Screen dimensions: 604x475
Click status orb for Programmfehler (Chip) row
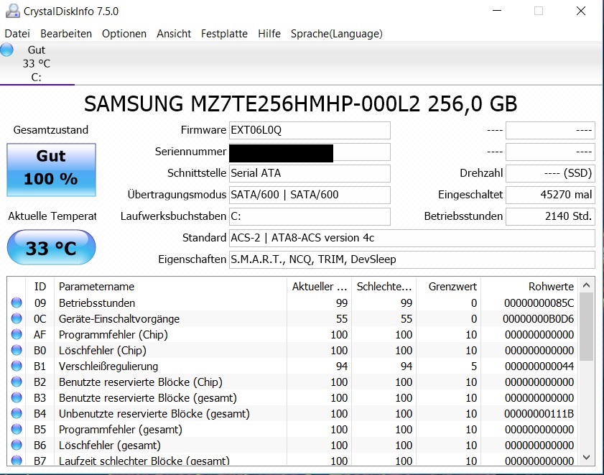[17, 334]
